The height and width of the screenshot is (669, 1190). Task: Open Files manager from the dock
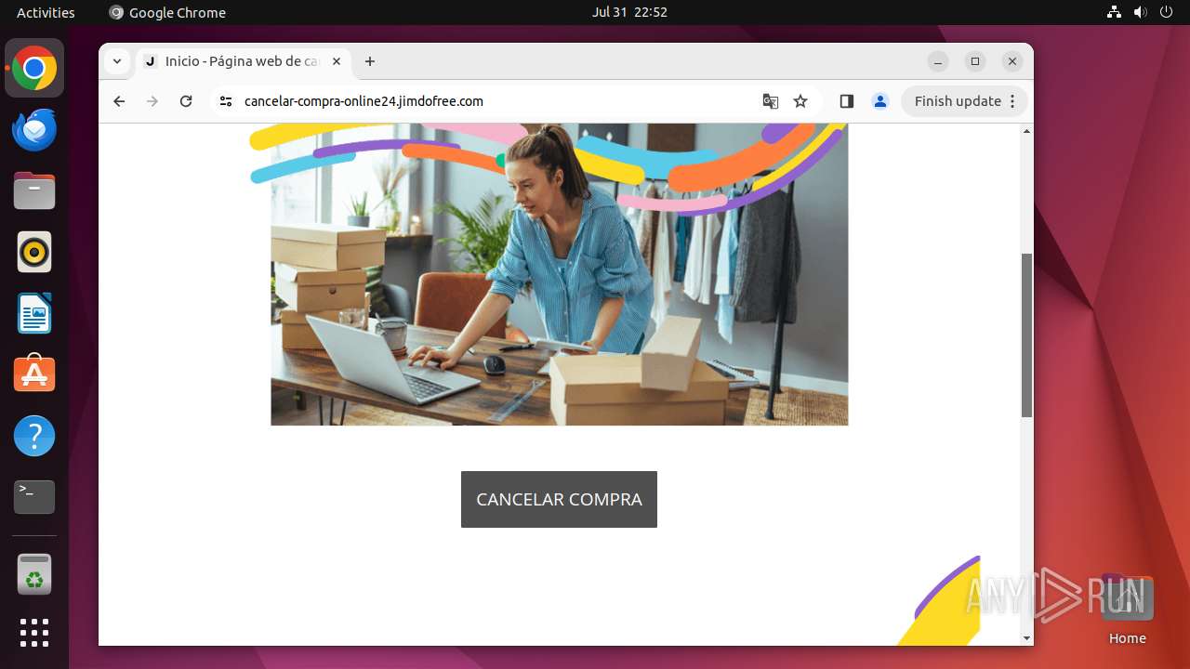pyautogui.click(x=34, y=191)
